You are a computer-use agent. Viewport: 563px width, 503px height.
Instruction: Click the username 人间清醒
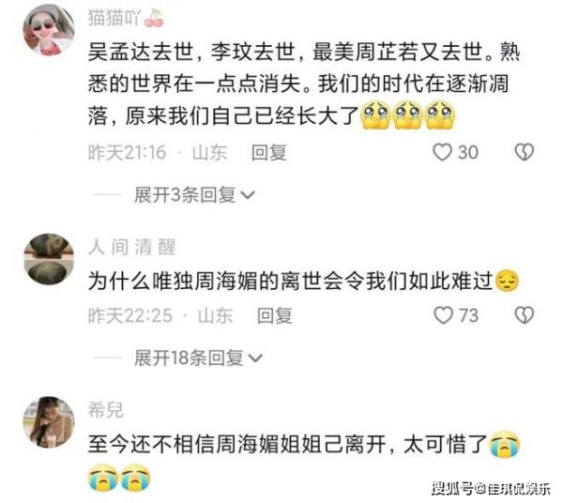132,247
